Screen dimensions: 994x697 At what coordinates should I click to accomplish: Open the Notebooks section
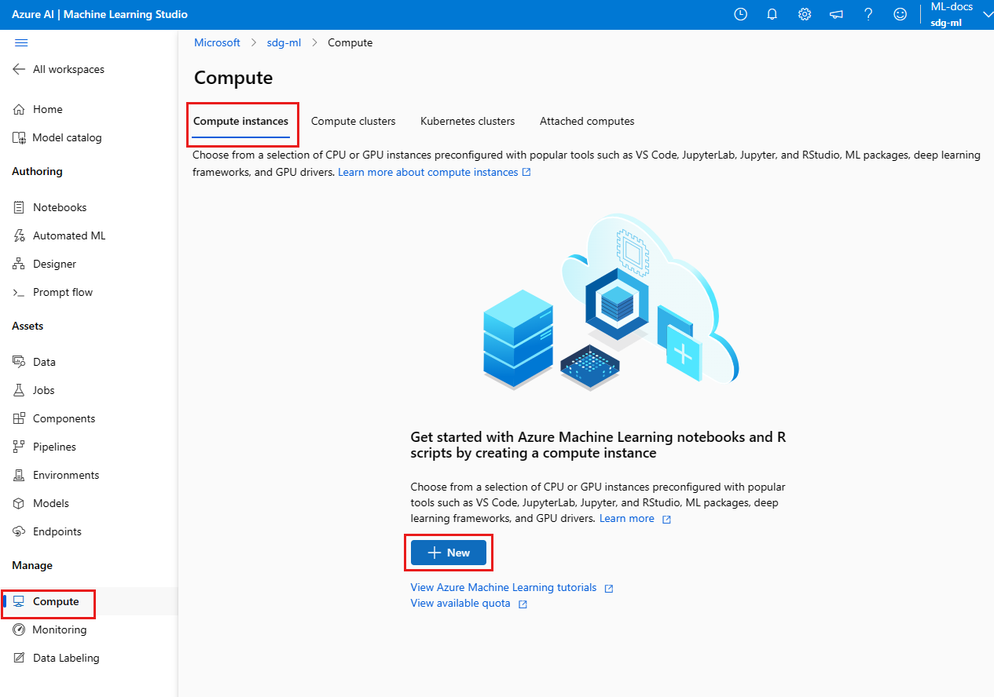click(60, 206)
